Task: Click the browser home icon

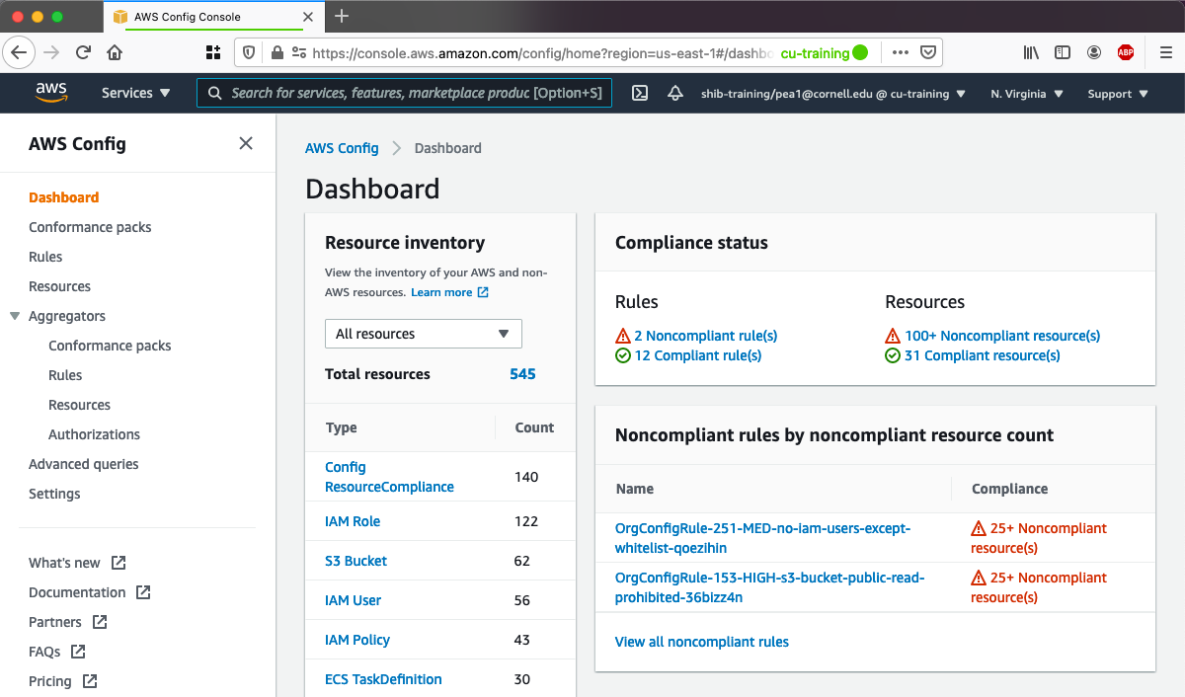Action: pos(115,52)
